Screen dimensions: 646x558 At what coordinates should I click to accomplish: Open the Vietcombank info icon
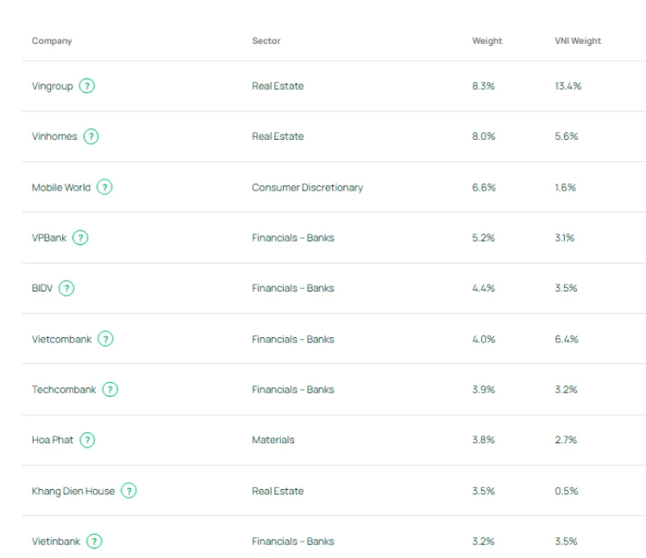pyautogui.click(x=105, y=339)
